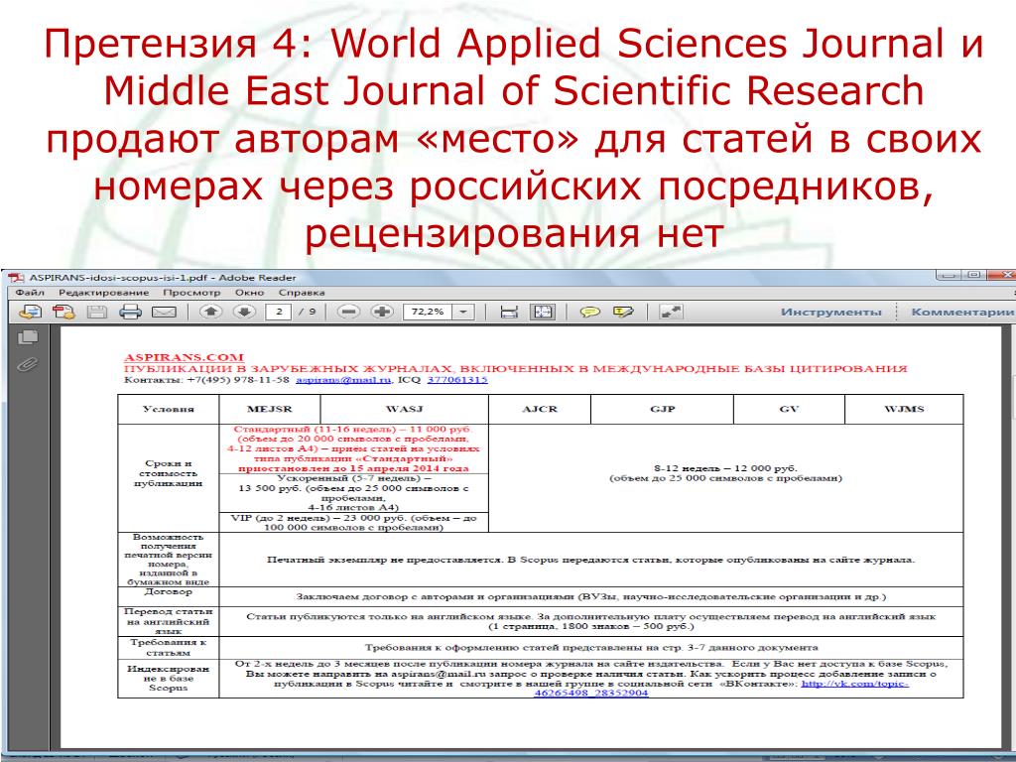Viewport: 1016px width, 762px height.
Task: Click the ASPIRANS.COM heading link
Action: tap(184, 357)
